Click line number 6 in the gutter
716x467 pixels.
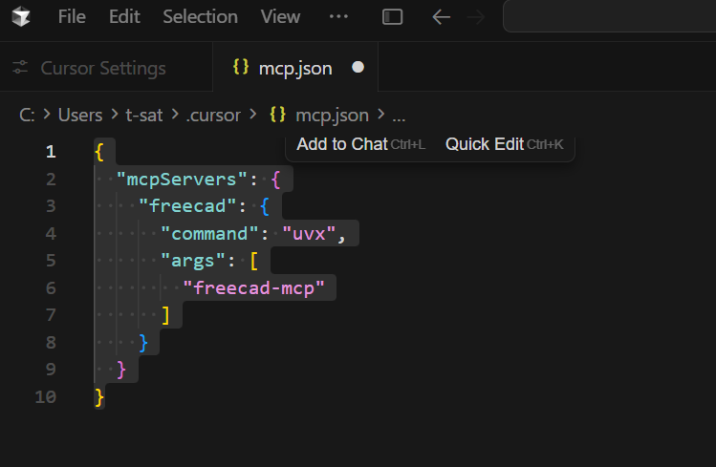(50, 287)
